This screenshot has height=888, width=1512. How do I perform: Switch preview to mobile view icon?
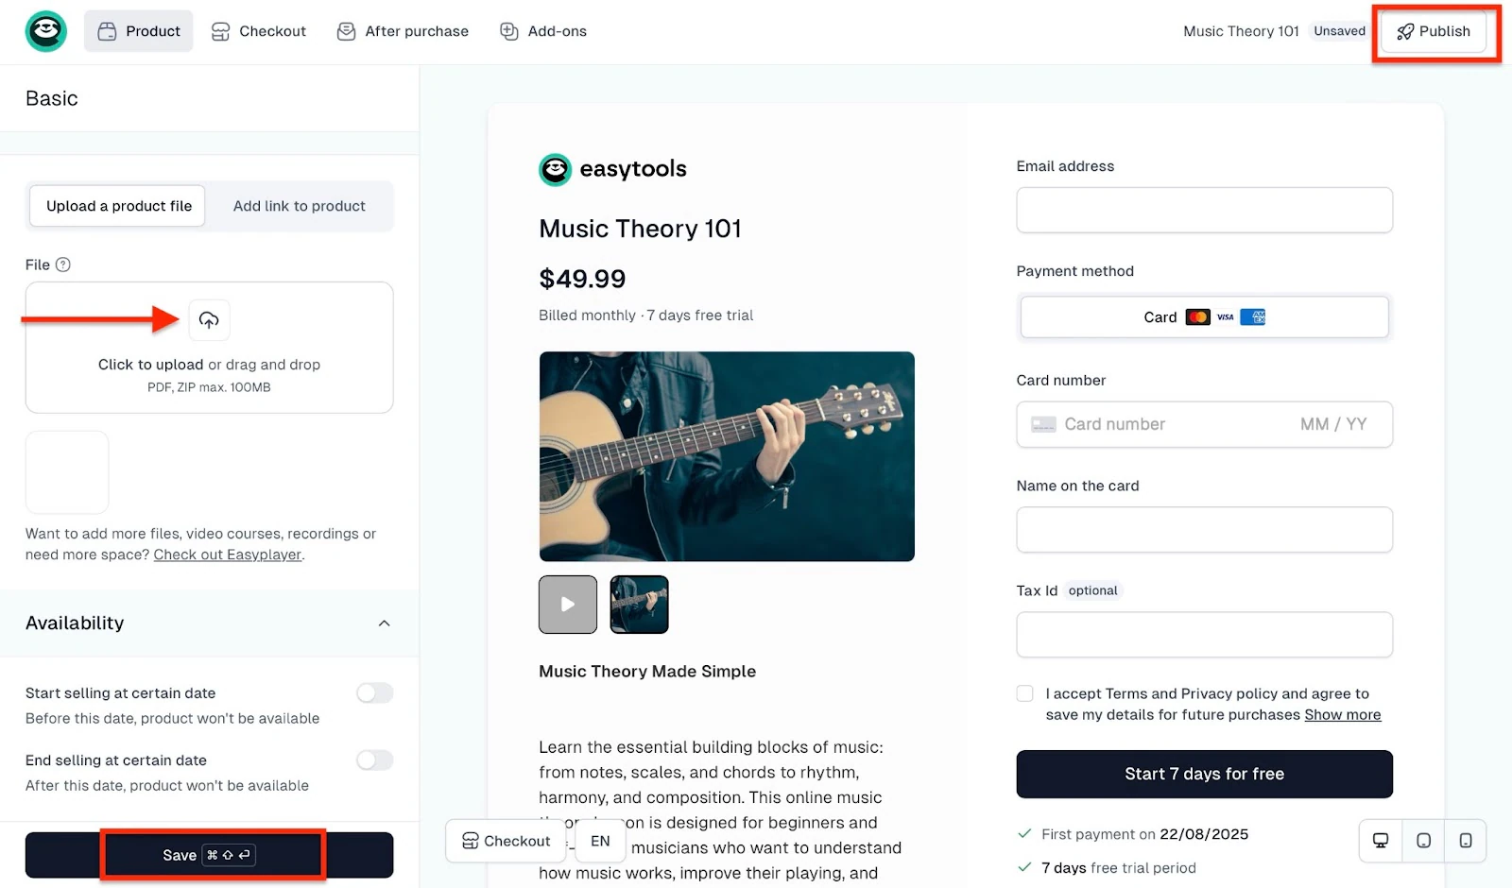pyautogui.click(x=1466, y=841)
